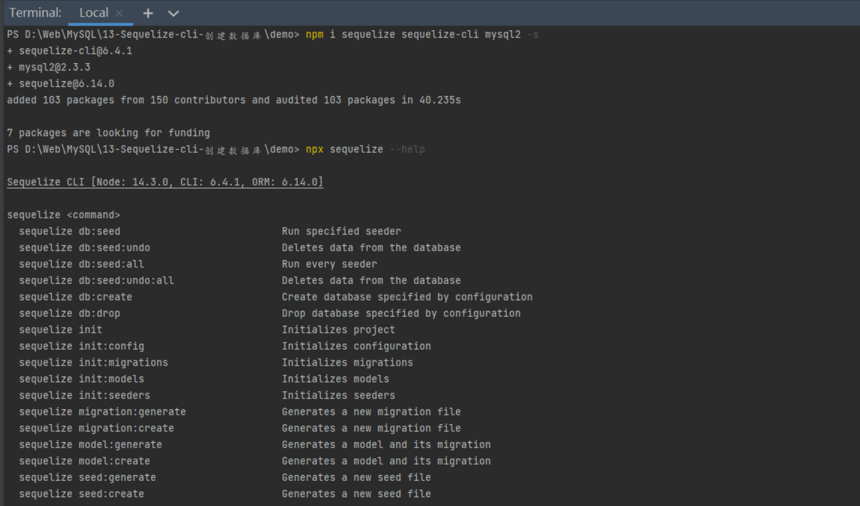Click the 'sequelize db:drop' command

click(x=69, y=313)
